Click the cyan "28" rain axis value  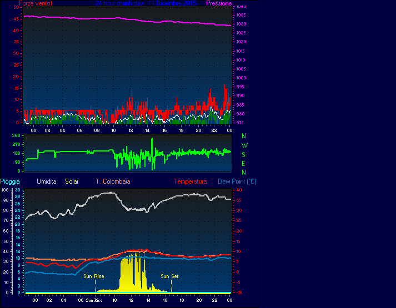click(18, 197)
